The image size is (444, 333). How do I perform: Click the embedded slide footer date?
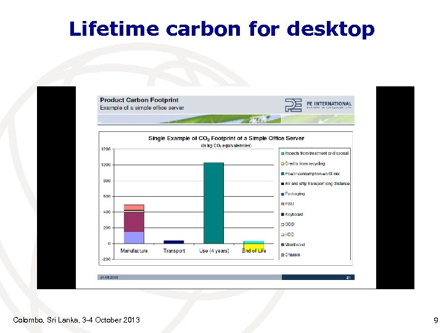(109, 277)
